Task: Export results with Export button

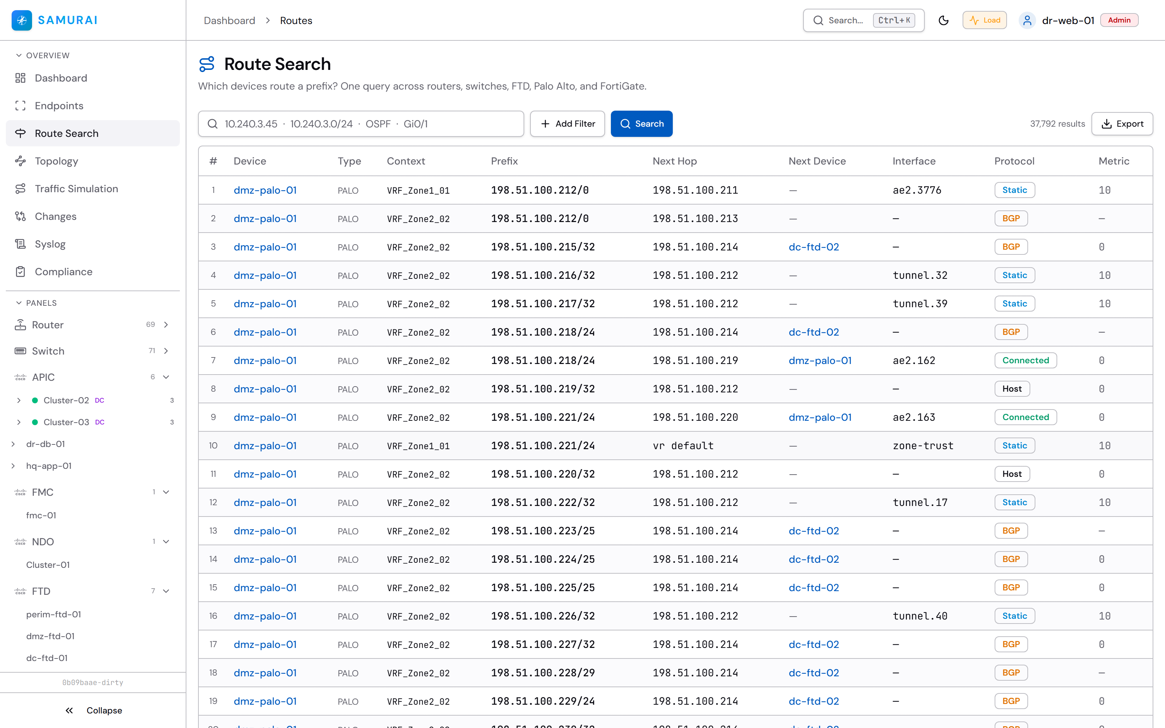Action: coord(1122,124)
